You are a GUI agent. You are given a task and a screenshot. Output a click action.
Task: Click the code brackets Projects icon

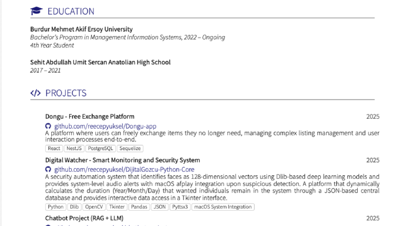click(36, 93)
